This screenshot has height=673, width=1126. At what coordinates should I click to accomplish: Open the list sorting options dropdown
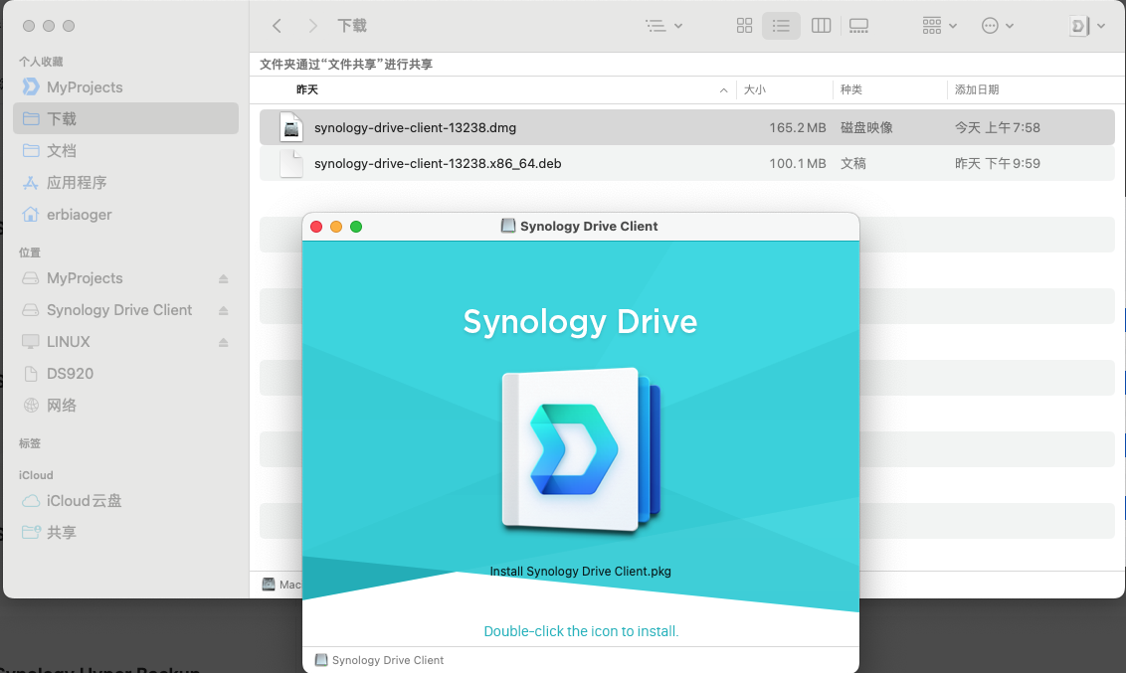point(663,26)
